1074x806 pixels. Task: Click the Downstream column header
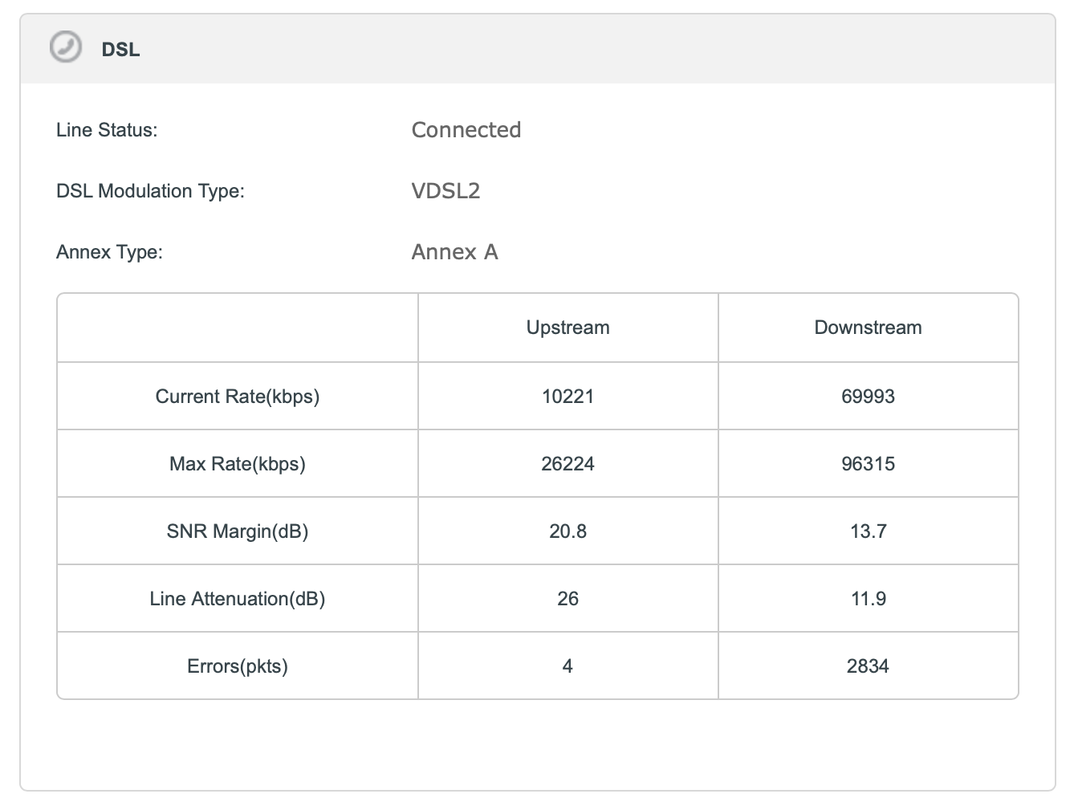coord(868,328)
